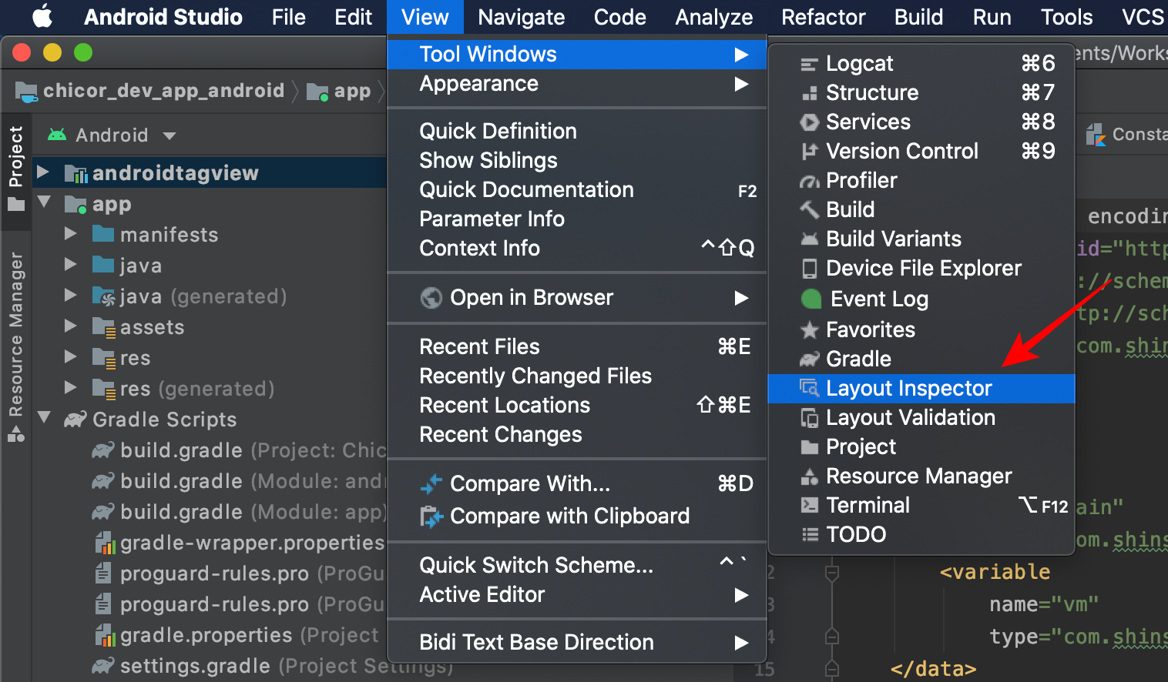This screenshot has width=1168, height=682.
Task: Click the green Event Log icon
Action: point(811,299)
